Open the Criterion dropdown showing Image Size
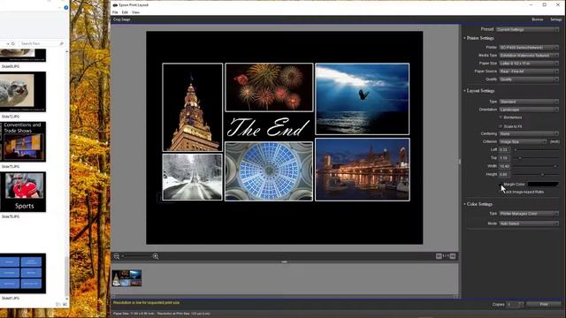The image size is (566, 318). 523,141
